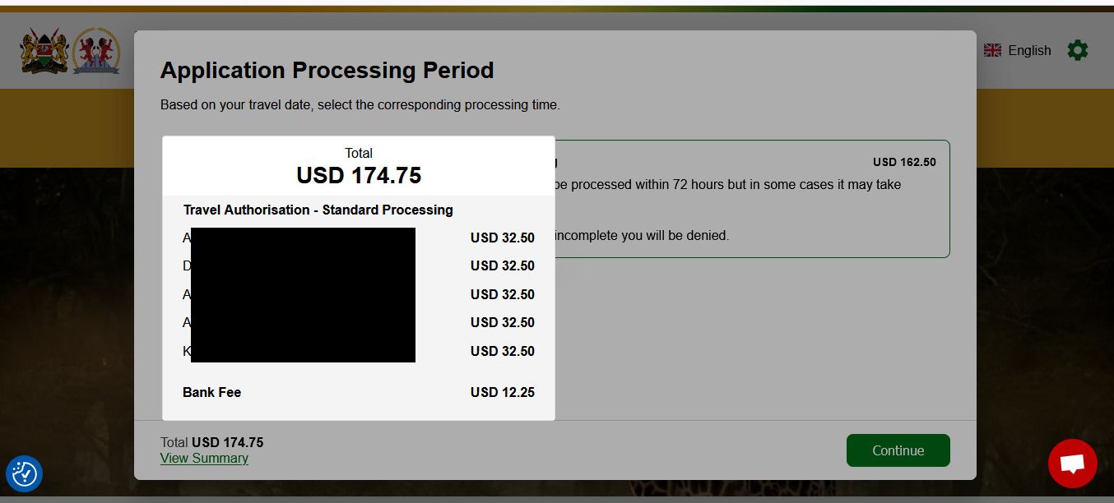Screen dimensions: 1114x503
Task: Click the green Continue button
Action: [x=898, y=450]
